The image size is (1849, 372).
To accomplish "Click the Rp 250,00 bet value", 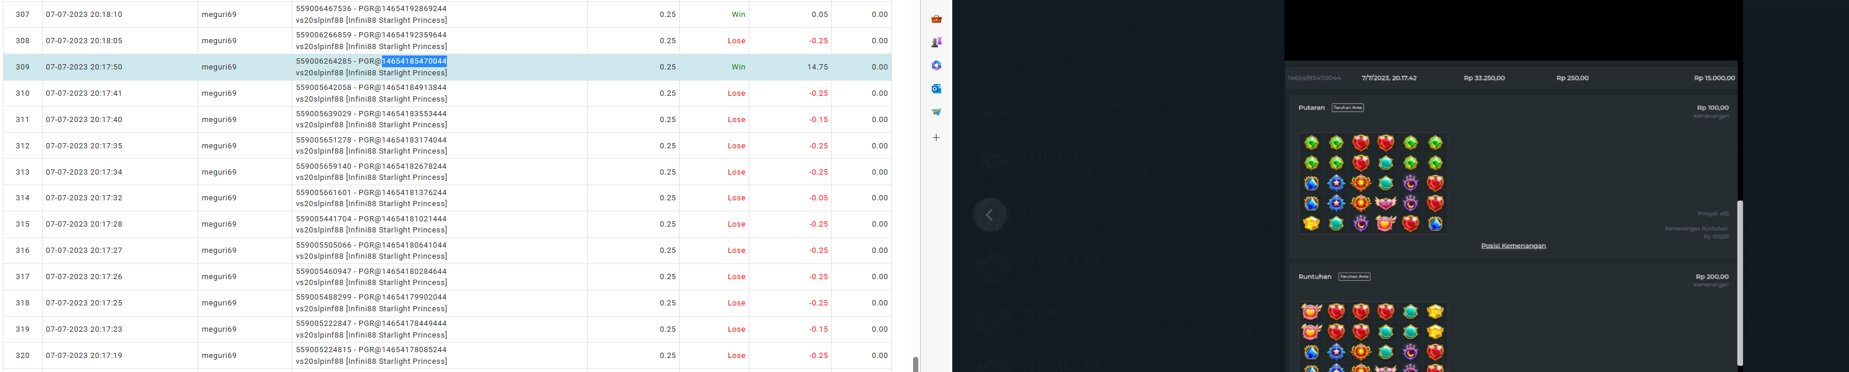I will point(1572,78).
